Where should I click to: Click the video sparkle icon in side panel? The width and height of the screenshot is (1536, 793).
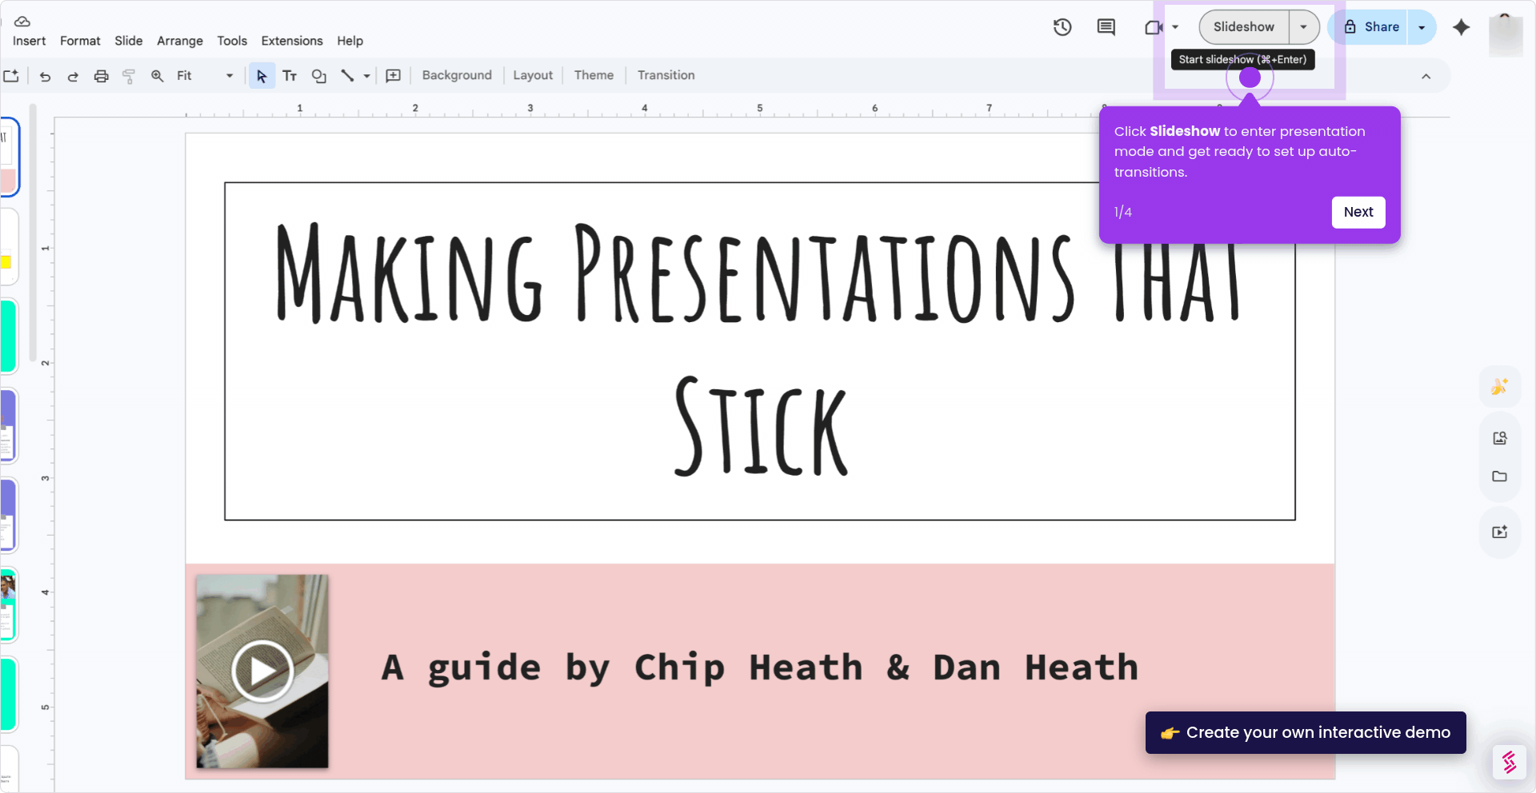point(1499,532)
